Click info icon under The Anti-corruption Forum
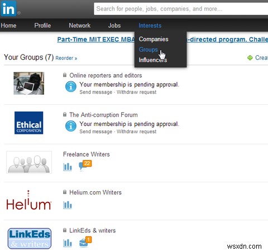 (71, 126)
